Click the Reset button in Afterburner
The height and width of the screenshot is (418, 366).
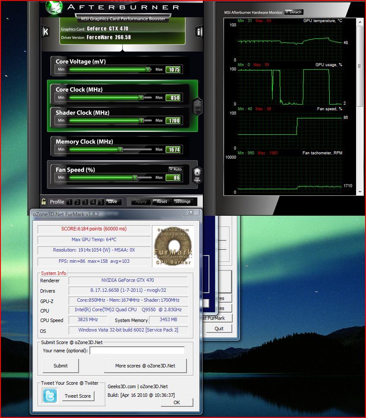(162, 201)
